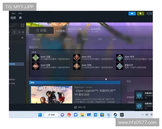The width and height of the screenshot is (162, 129).
Task: Click the sidebar play-circle ready-to-play icon
Action: (23, 32)
